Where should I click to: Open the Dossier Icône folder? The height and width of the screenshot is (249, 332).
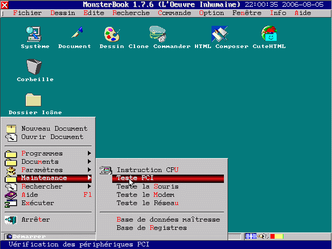click(x=34, y=100)
